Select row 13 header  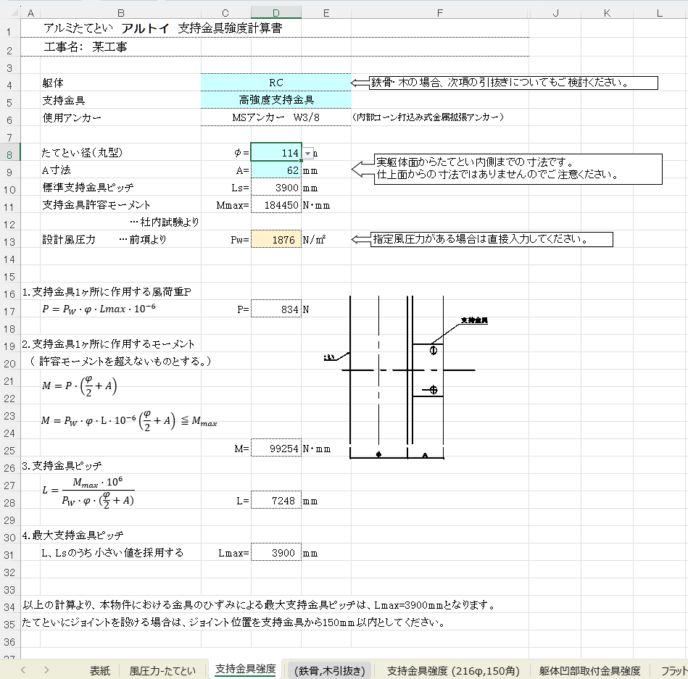9,242
